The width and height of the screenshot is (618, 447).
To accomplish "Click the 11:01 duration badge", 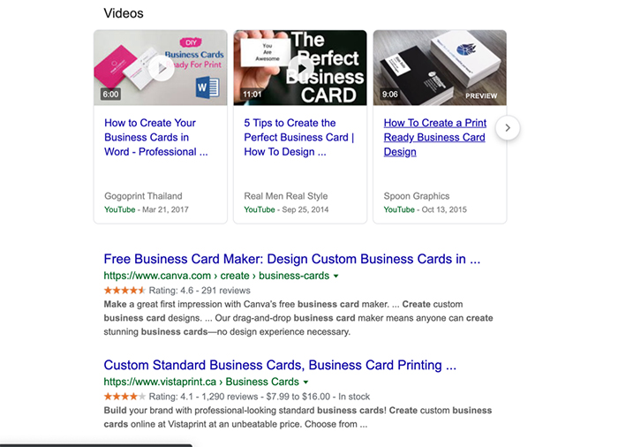I will click(x=252, y=94).
